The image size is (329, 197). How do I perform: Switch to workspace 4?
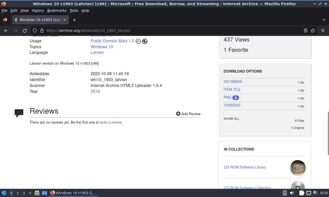pyautogui.click(x=30, y=193)
